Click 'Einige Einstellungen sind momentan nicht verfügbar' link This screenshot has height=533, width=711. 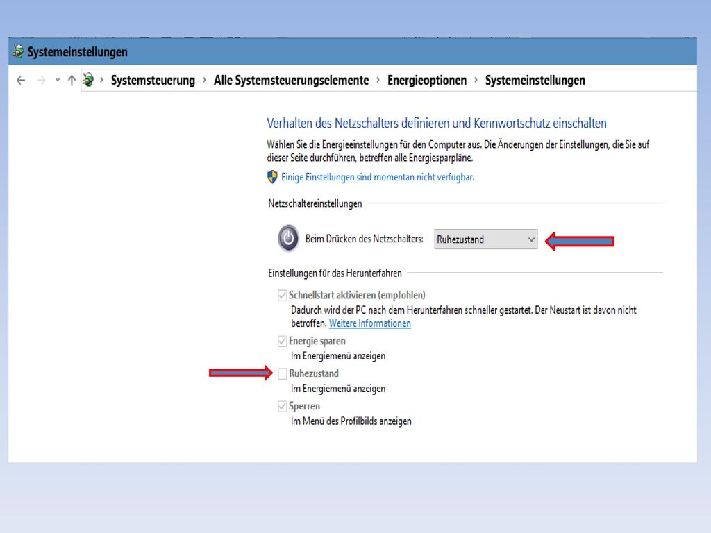[x=378, y=177]
